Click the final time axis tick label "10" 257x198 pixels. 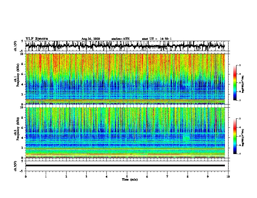pyautogui.click(x=228, y=176)
